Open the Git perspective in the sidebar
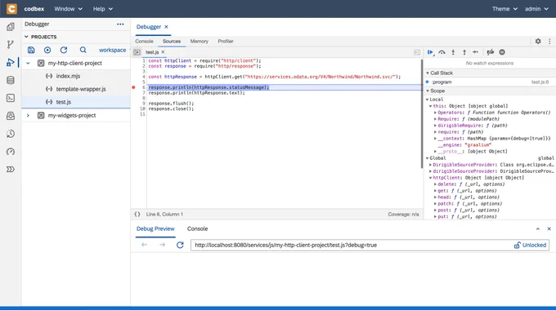The width and height of the screenshot is (556, 310). (x=11, y=45)
